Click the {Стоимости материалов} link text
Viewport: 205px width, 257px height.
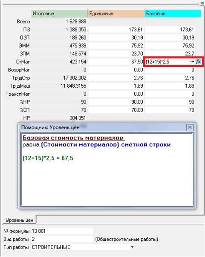[x=80, y=145]
